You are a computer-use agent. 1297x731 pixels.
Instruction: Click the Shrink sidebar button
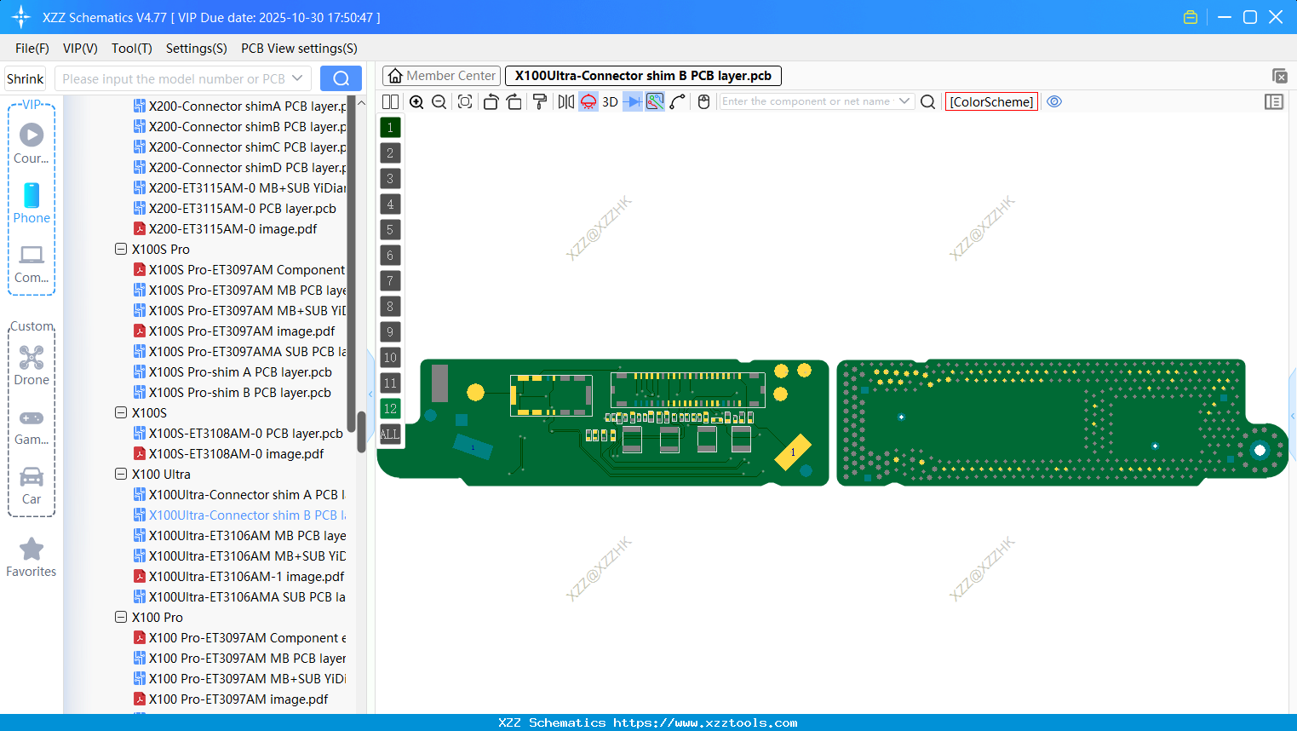[25, 78]
